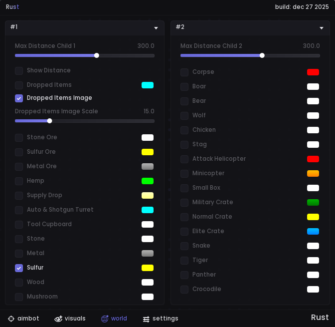Adjust the Max Distance Child 1 slider

click(85, 55)
